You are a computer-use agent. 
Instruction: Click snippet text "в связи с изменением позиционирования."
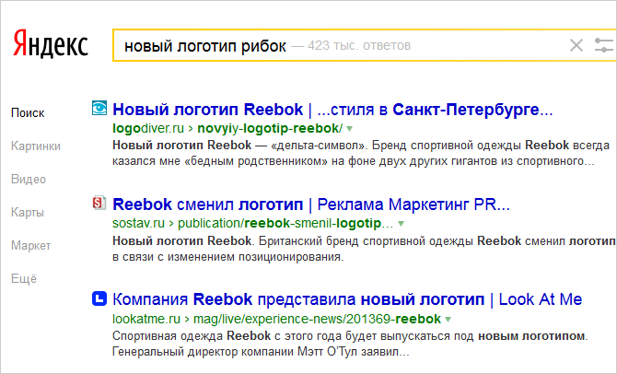228,257
